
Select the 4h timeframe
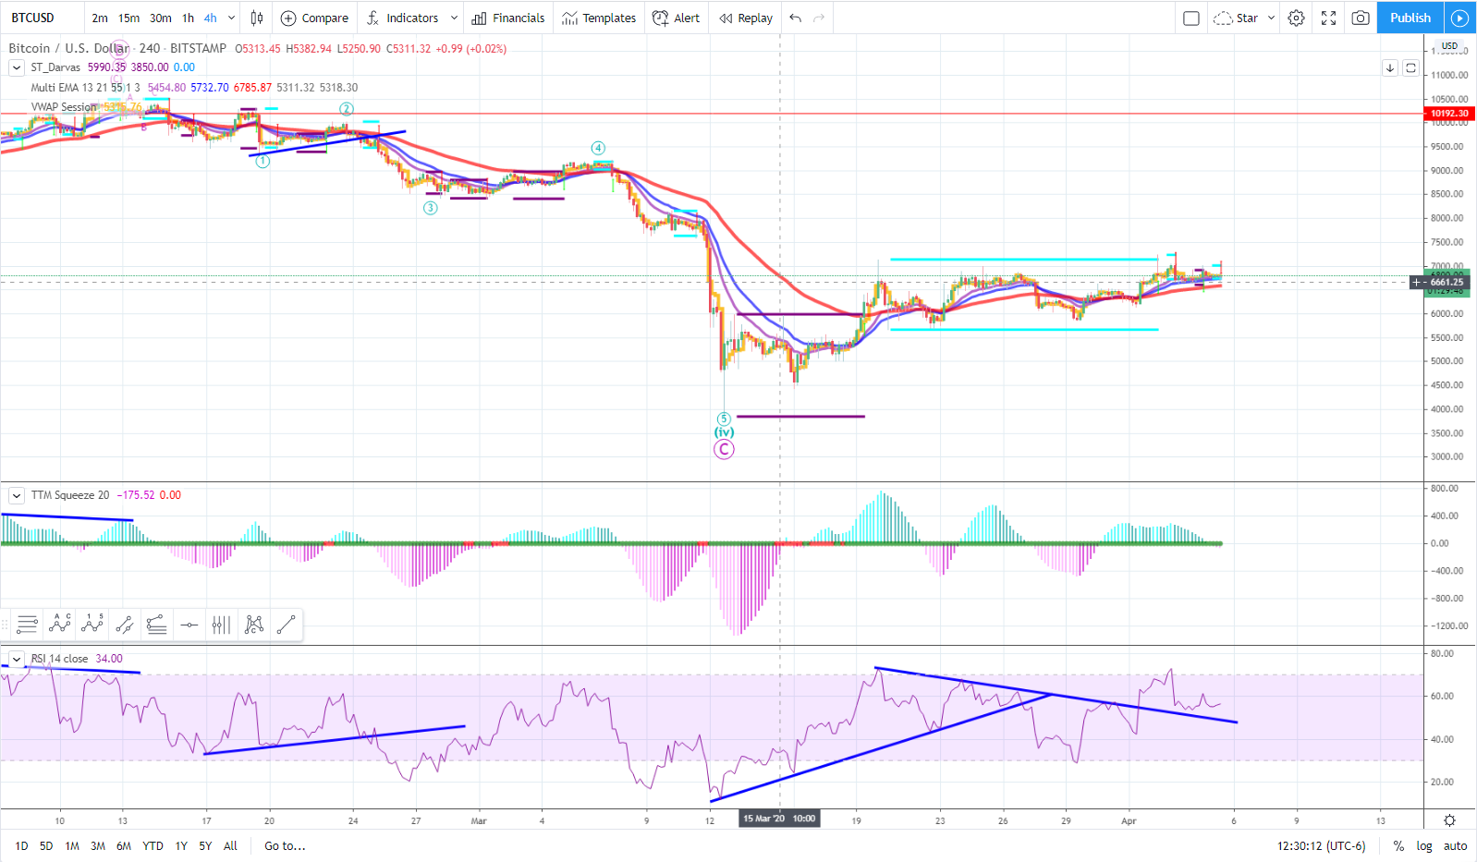211,18
